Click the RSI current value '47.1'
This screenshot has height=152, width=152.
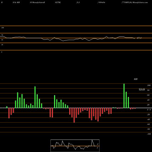(139, 38)
